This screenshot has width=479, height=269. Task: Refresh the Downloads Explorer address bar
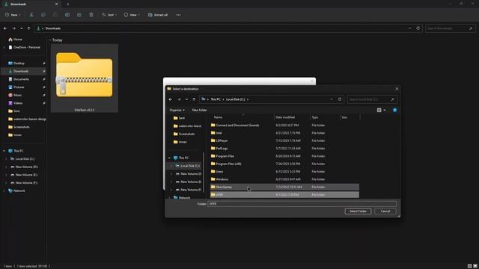pyautogui.click(x=418, y=28)
